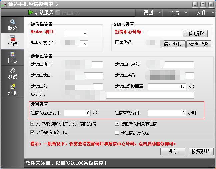This screenshot has width=216, height=169.
Task: Enable 长短信拆分发送 checkbox
Action: click(x=117, y=133)
